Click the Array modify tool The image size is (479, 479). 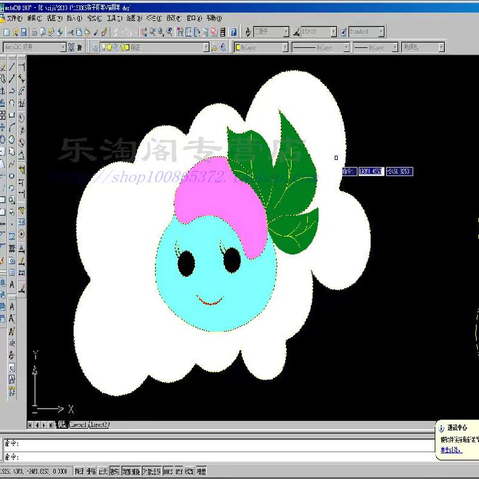point(3,115)
